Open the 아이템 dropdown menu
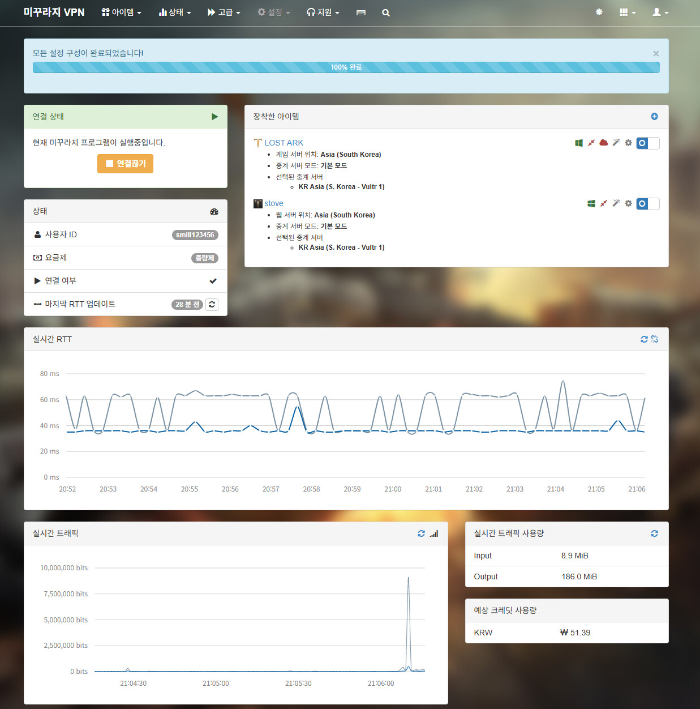Screen dimensions: 700x709 (x=121, y=12)
